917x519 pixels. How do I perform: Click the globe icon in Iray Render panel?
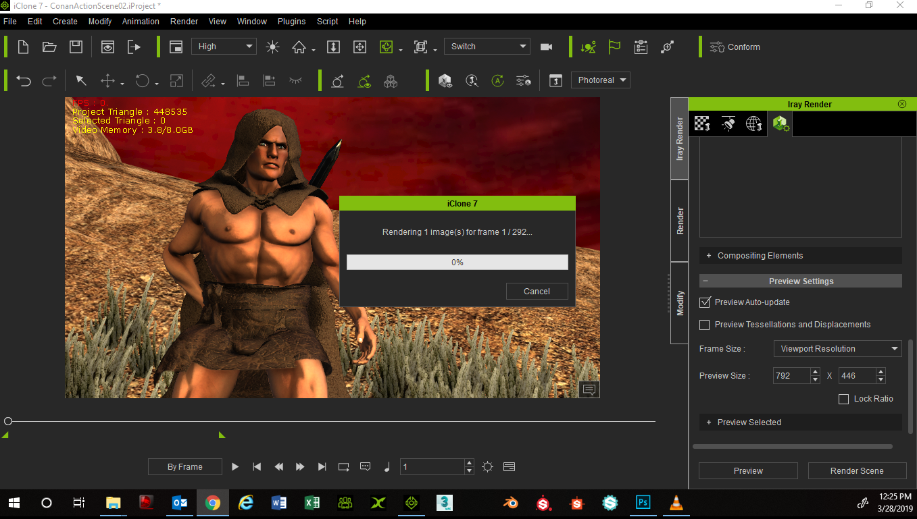[754, 124]
